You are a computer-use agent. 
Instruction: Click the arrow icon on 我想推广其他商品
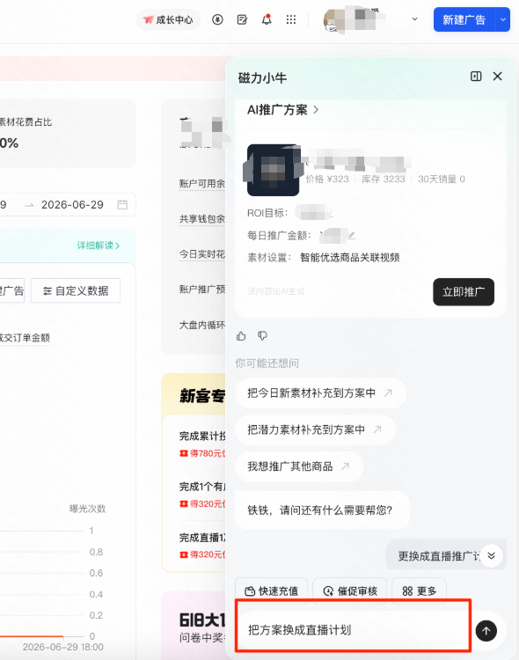click(345, 466)
